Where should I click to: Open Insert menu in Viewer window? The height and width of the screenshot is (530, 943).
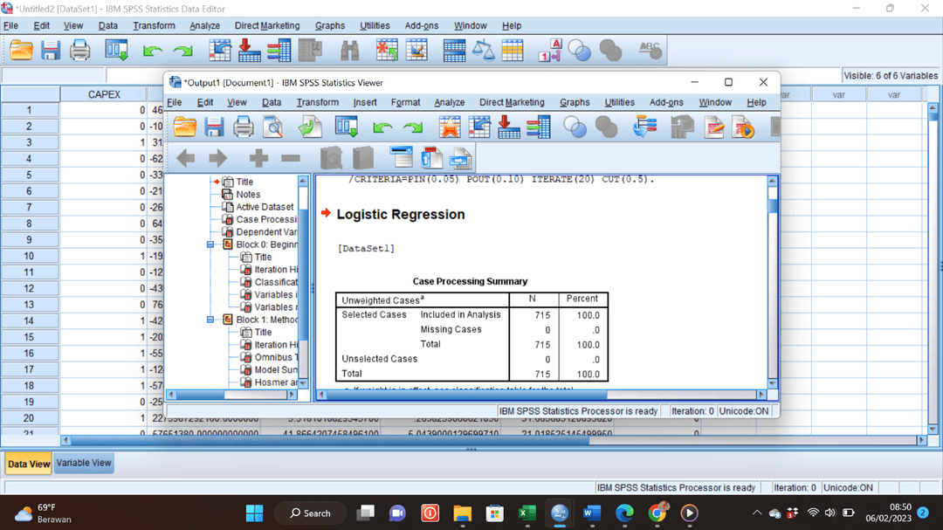364,102
